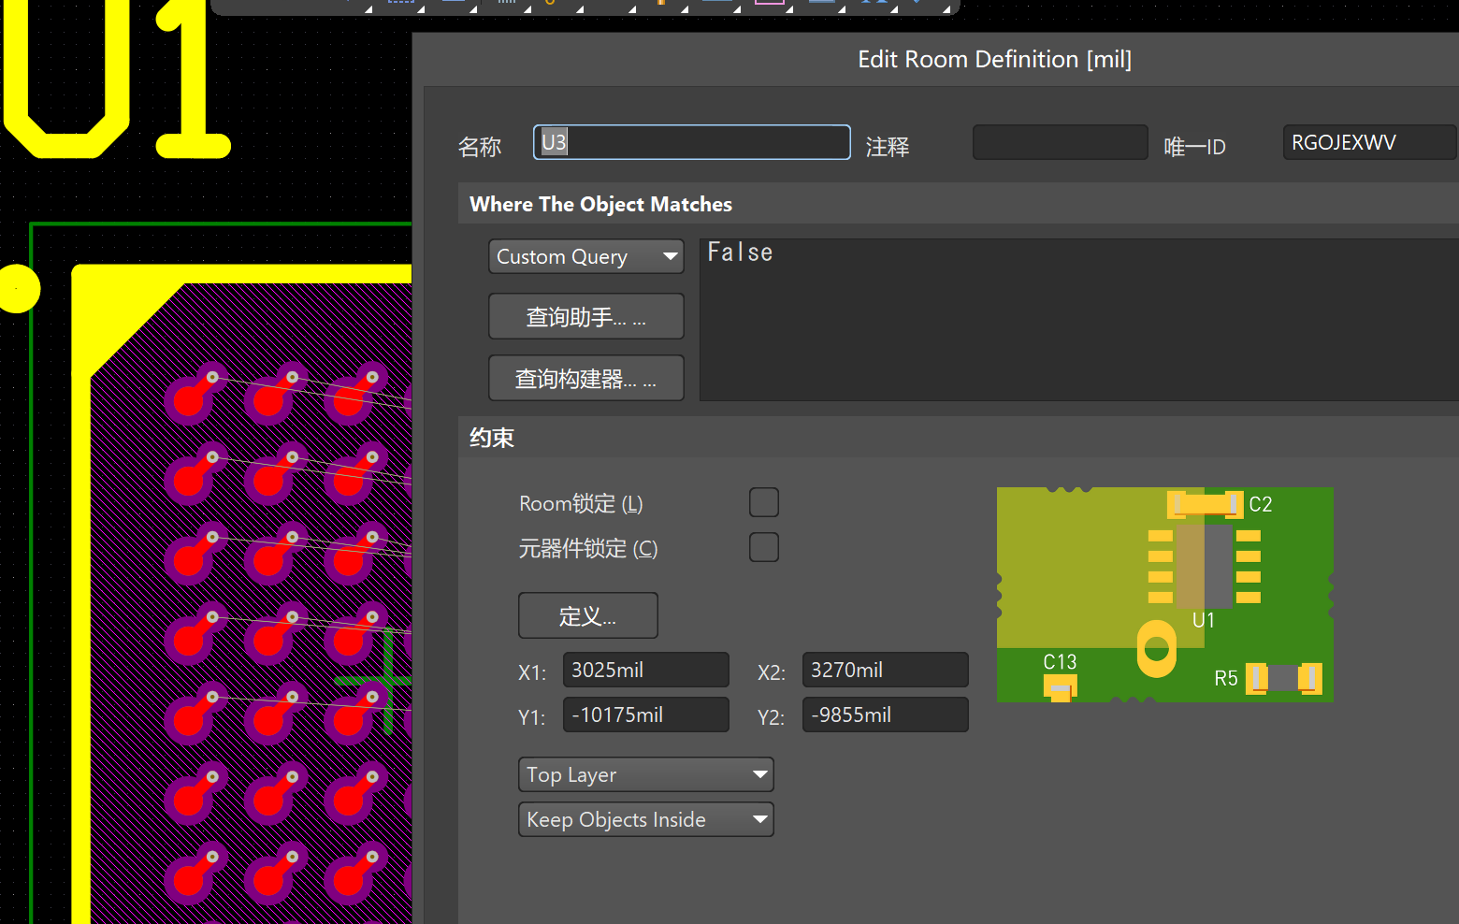Click the green crosshair origin marker
The image size is (1459, 924).
[387, 680]
